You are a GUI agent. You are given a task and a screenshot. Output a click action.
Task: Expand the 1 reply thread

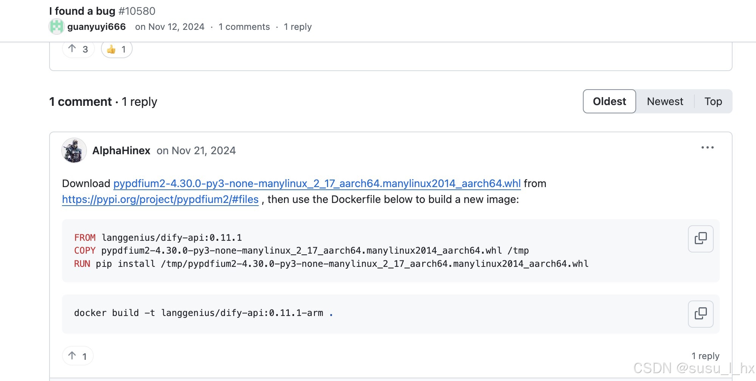[705, 356]
